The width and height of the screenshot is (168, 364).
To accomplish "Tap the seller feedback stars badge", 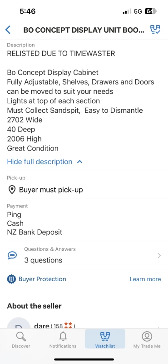I will [68, 325].
